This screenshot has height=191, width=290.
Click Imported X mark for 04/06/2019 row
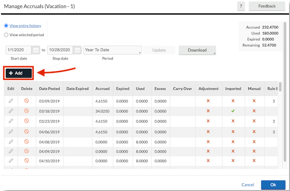click(233, 131)
